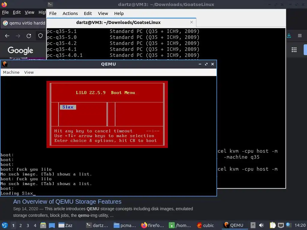The height and width of the screenshot is (230, 307).
Task: Click '-machine q35' text in terminal
Action: pyautogui.click(x=242, y=157)
